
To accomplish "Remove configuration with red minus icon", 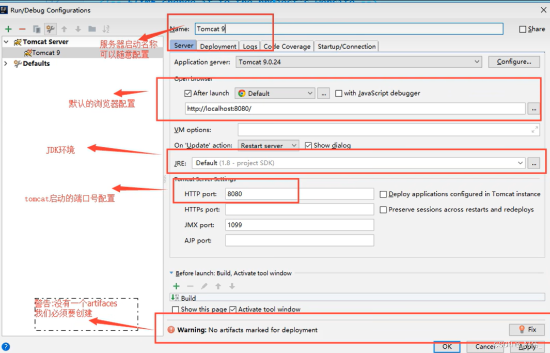I will click(22, 29).
